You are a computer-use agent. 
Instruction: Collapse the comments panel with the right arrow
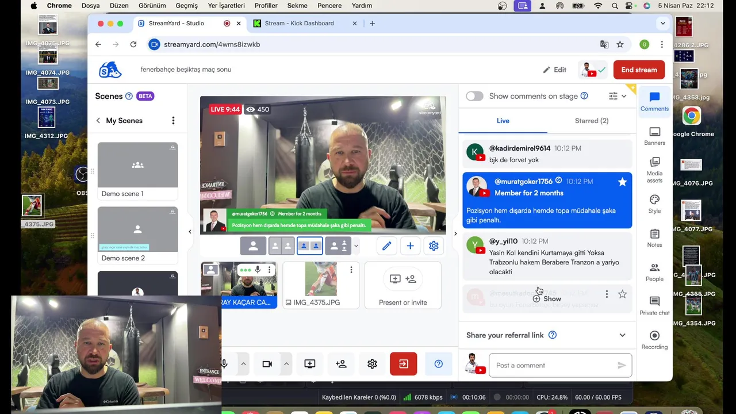[455, 233]
